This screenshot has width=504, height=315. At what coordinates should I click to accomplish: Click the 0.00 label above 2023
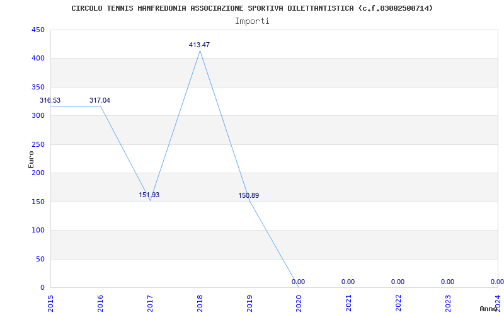448,282
